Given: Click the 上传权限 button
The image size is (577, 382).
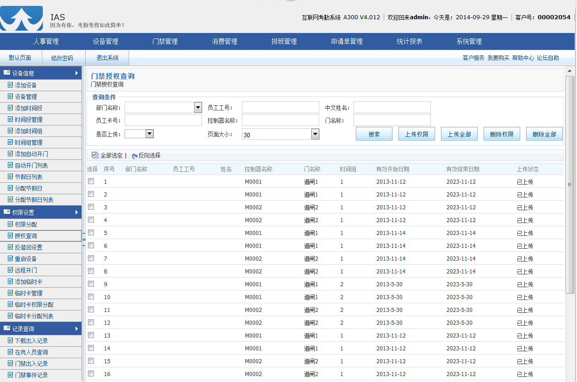Looking at the screenshot, I should pos(417,134).
